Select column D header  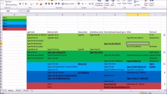62,15
